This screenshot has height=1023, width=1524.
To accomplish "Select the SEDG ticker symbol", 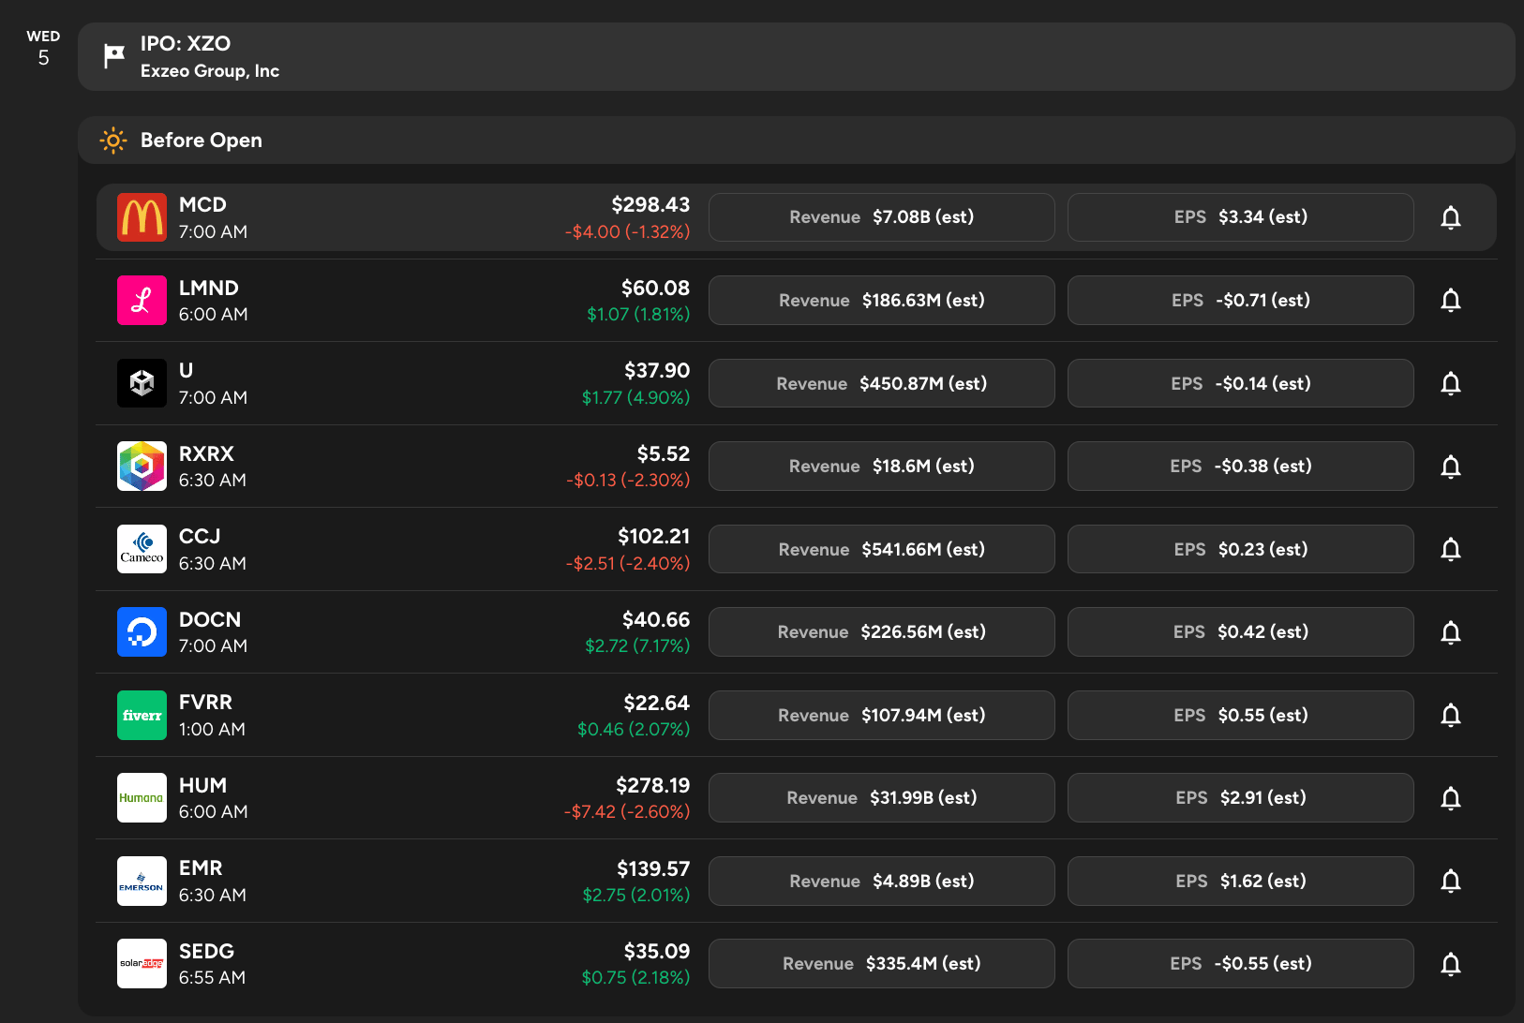I will 206,951.
